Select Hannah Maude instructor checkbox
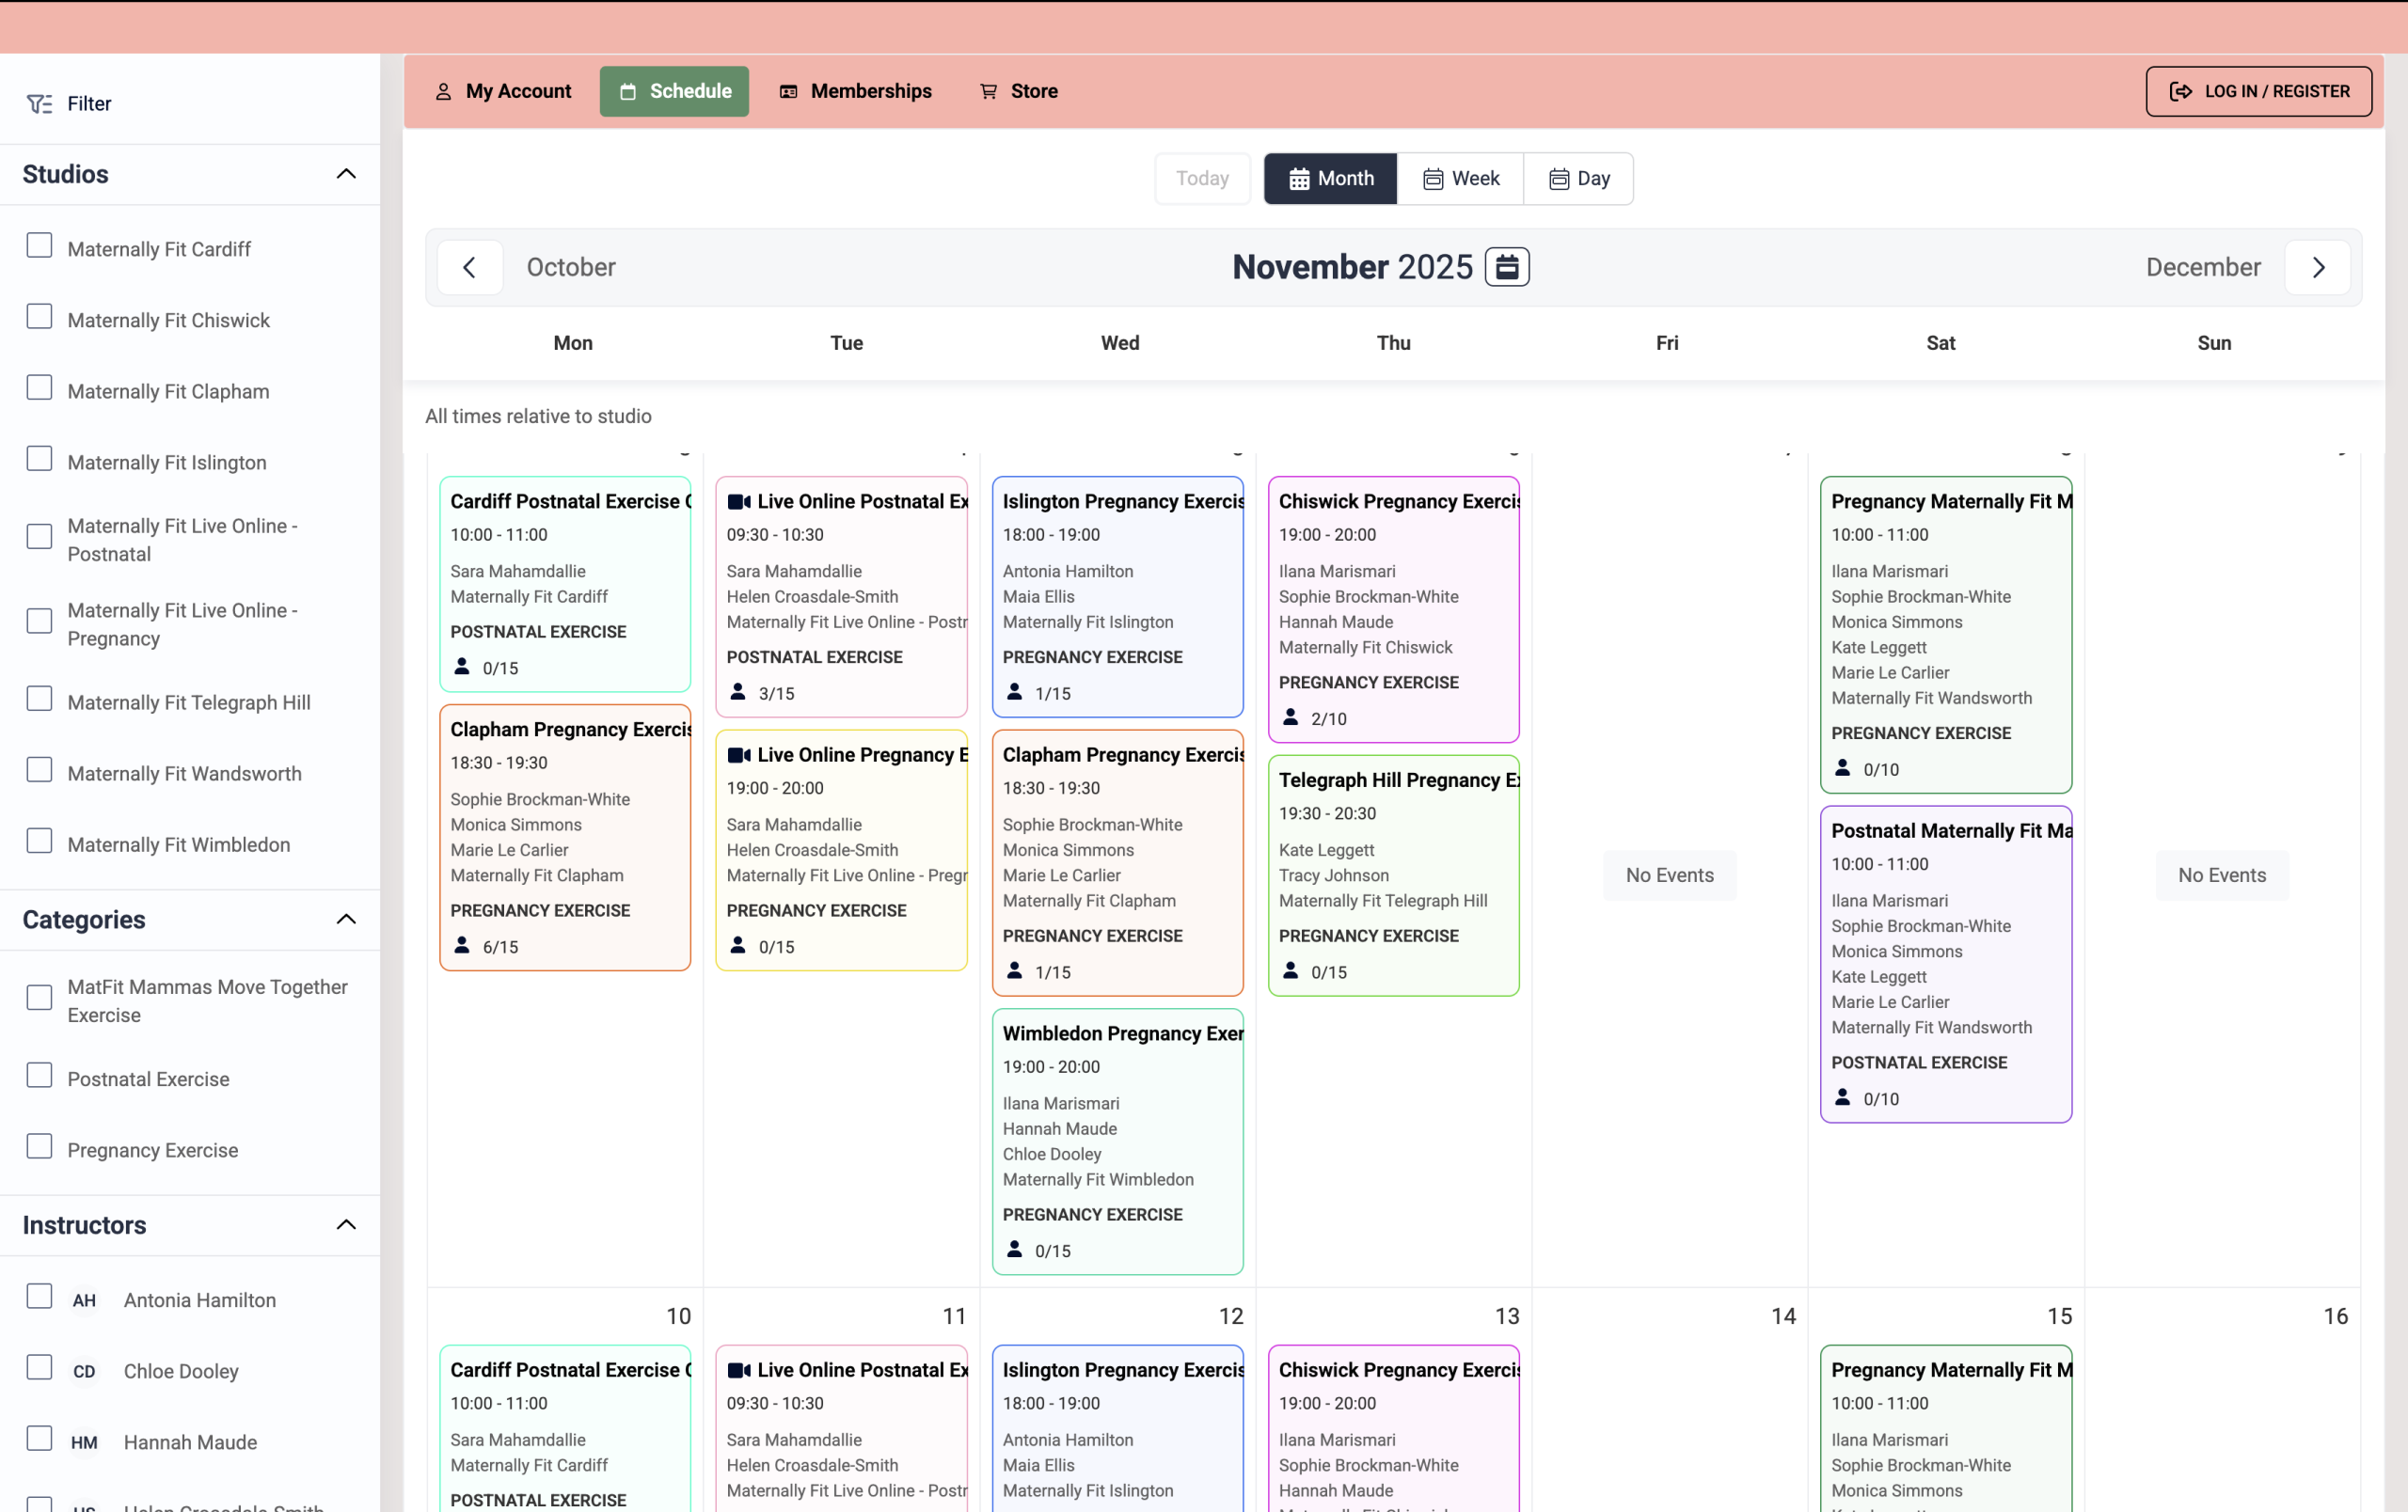The height and width of the screenshot is (1512, 2408). (39, 1438)
